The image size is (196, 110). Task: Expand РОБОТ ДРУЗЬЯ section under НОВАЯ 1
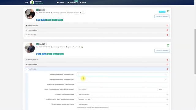[97, 60]
